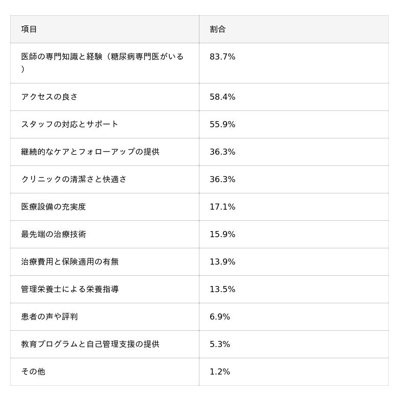Select the アクセスの良さ cell

(49, 97)
